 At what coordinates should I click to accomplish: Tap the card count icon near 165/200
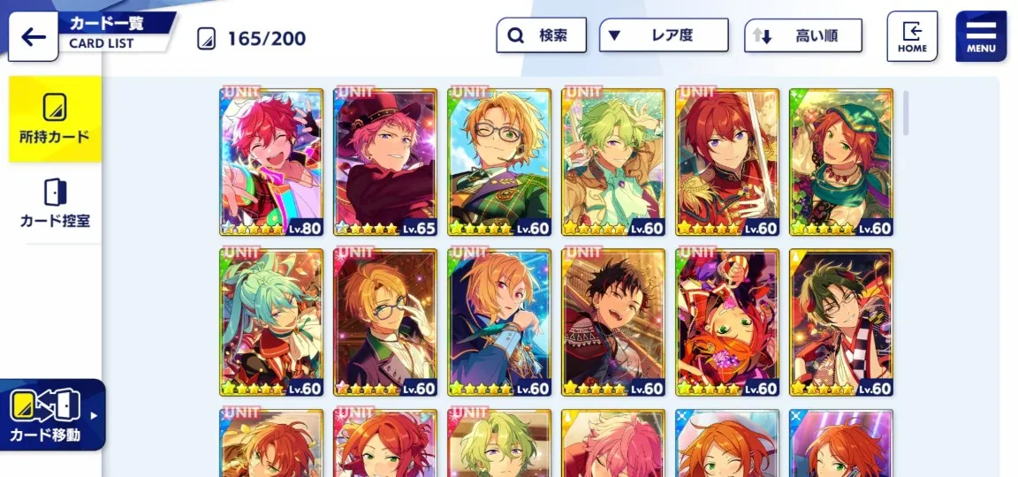point(206,39)
